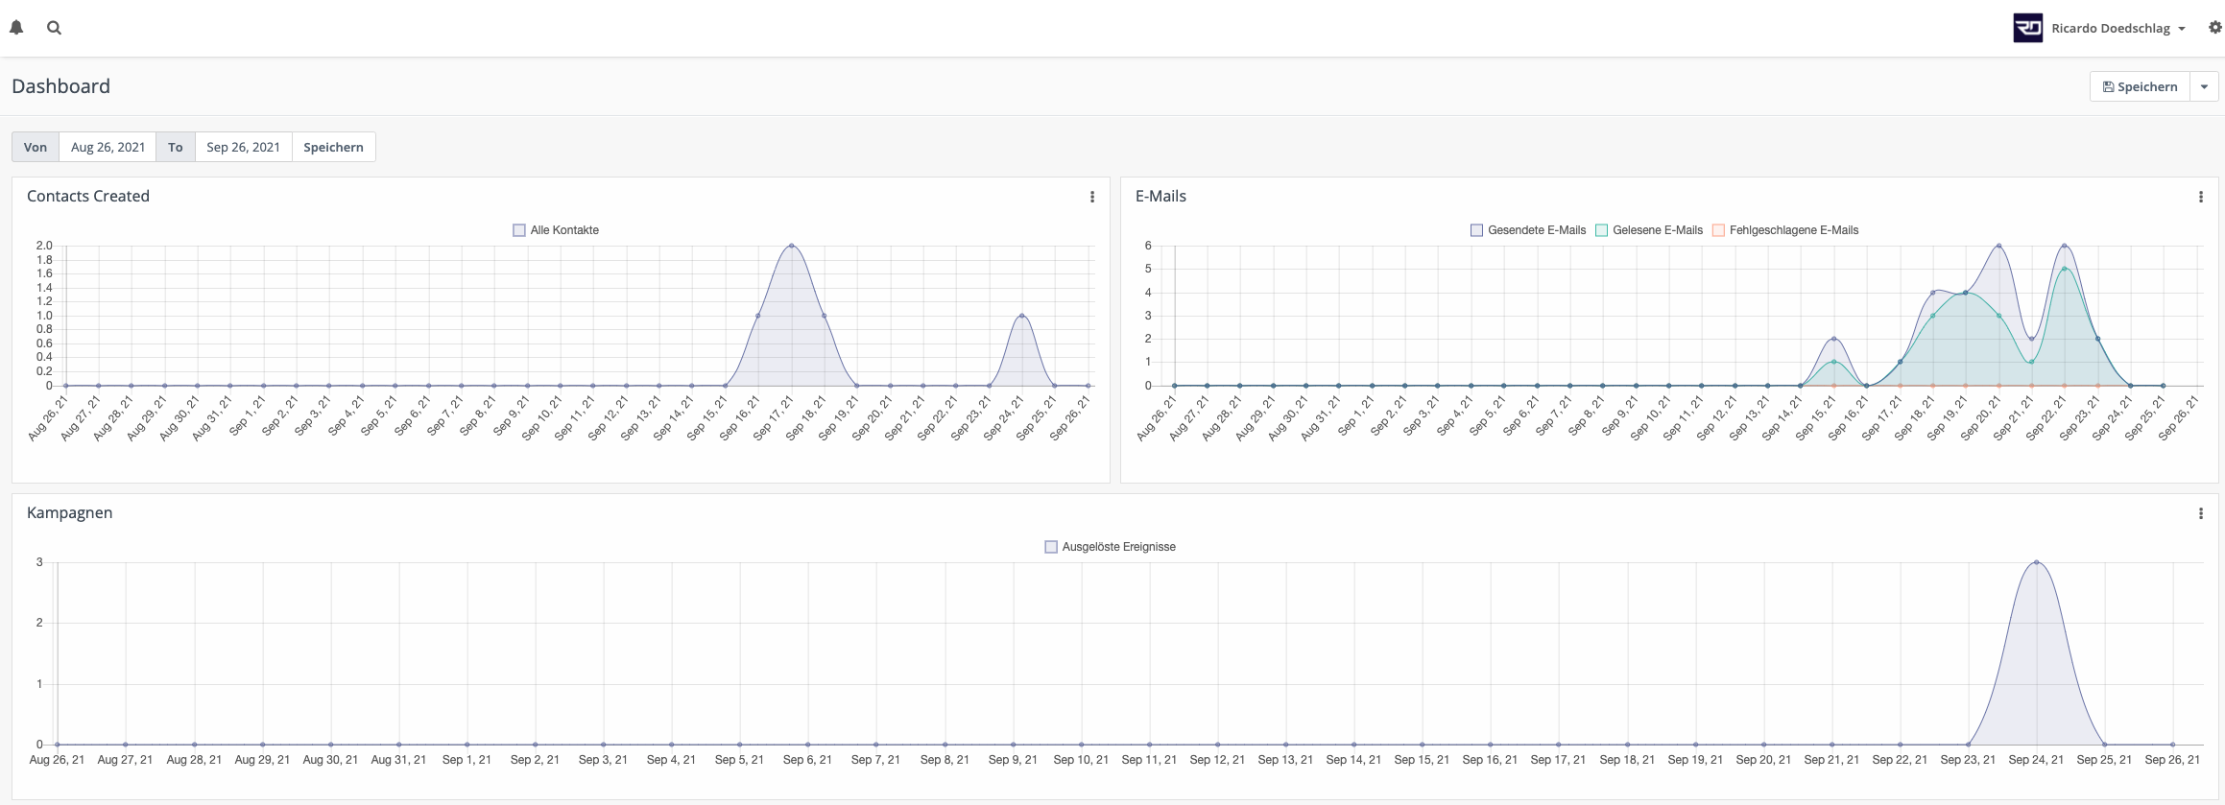Expand the arrow next to dashboard Speichern
The height and width of the screenshot is (805, 2225).
coord(2204,86)
